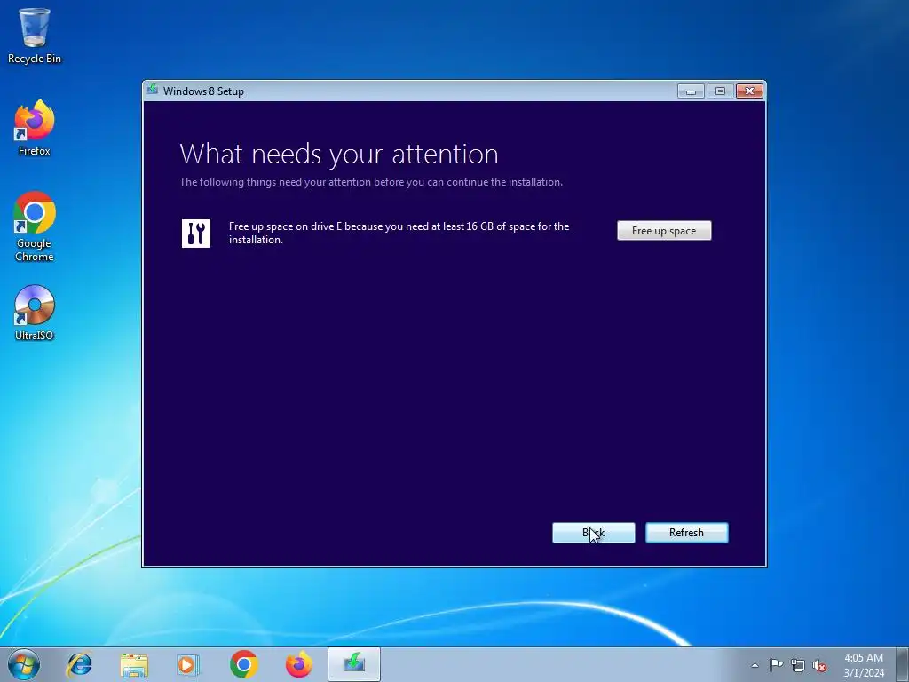Viewport: 909px width, 682px height.
Task: Open Recycle Bin desktop icon
Action: (x=35, y=35)
